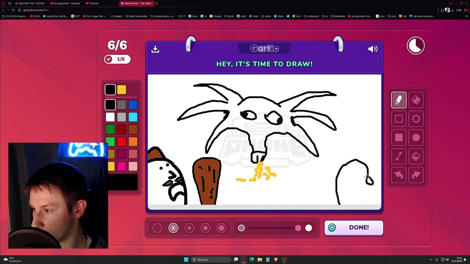Select the eraser tool

(x=416, y=100)
